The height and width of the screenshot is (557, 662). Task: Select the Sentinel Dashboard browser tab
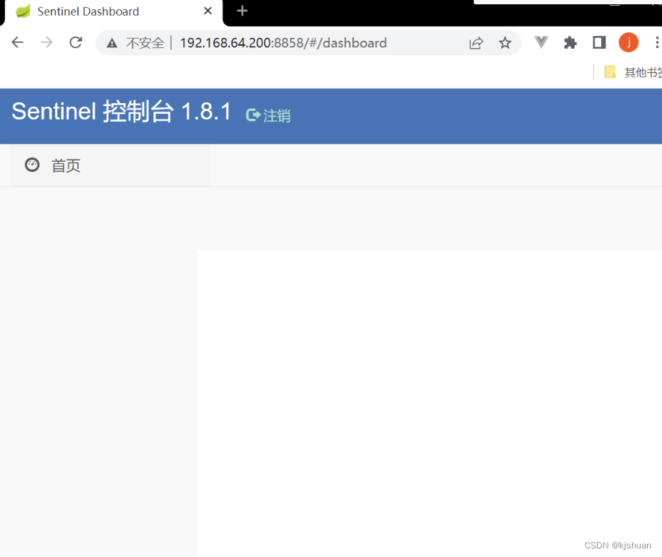coord(113,13)
